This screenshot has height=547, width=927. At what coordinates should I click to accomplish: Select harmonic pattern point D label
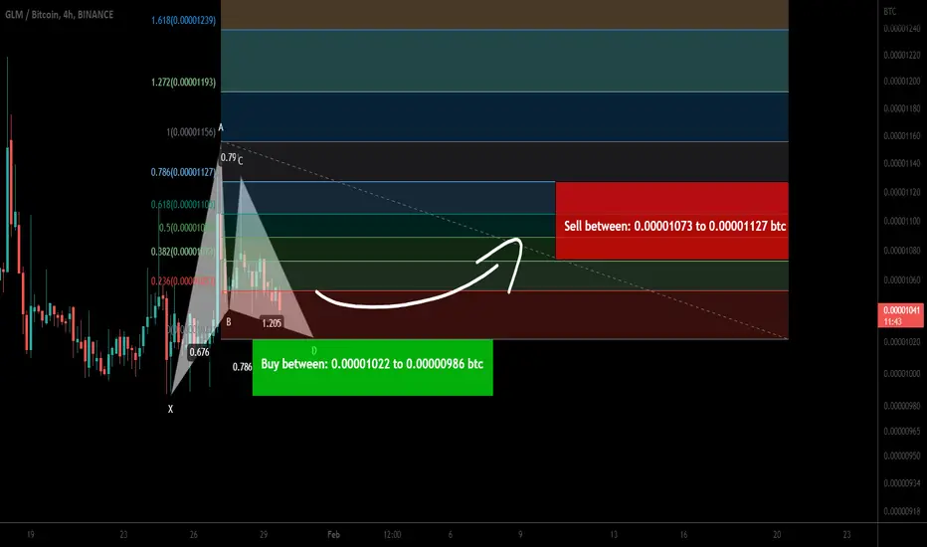(314, 351)
